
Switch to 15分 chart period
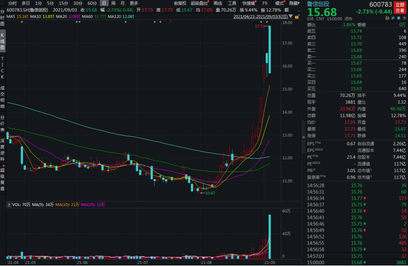(x=63, y=3)
